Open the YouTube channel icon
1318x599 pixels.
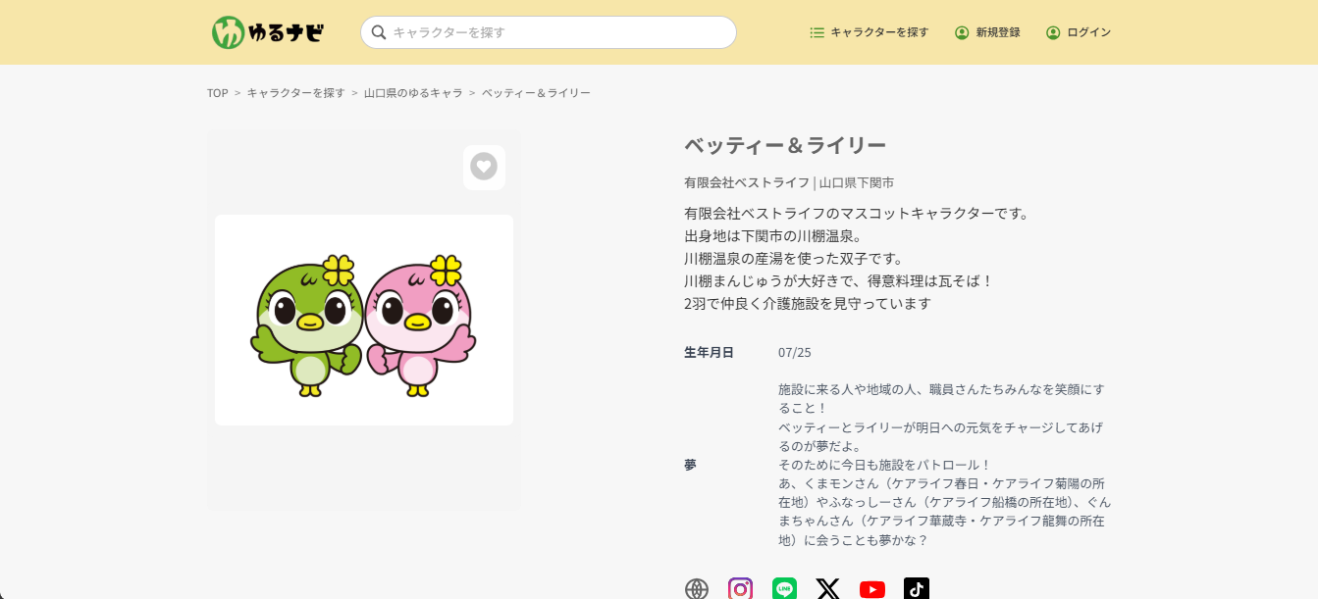(872, 589)
